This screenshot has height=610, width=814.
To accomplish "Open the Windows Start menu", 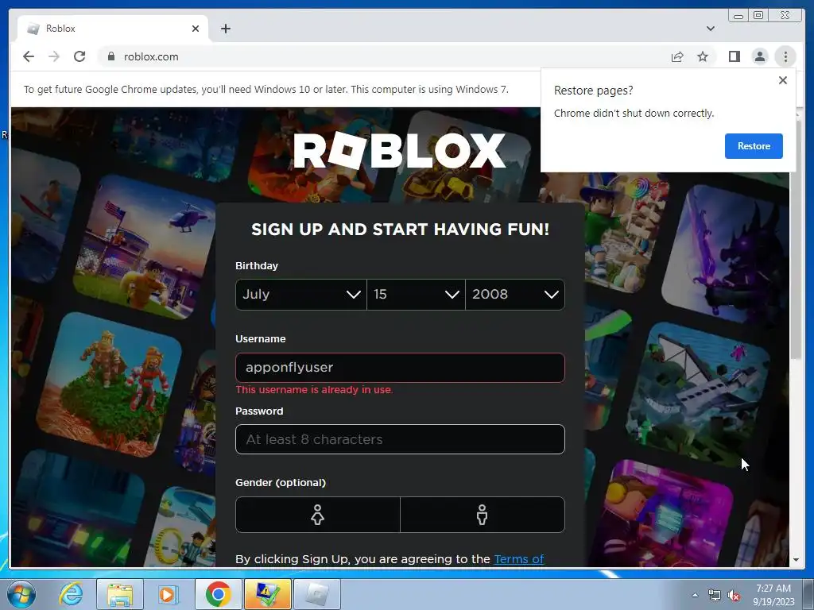I will pos(21,594).
